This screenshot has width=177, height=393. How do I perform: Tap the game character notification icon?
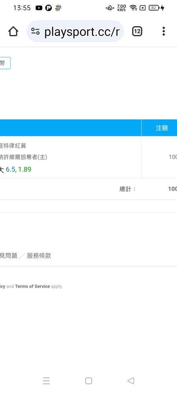tap(58, 8)
